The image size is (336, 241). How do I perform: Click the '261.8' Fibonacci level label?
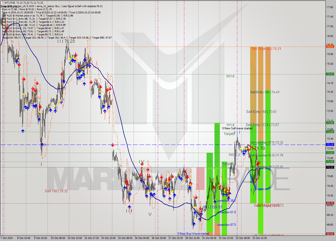click(x=230, y=76)
